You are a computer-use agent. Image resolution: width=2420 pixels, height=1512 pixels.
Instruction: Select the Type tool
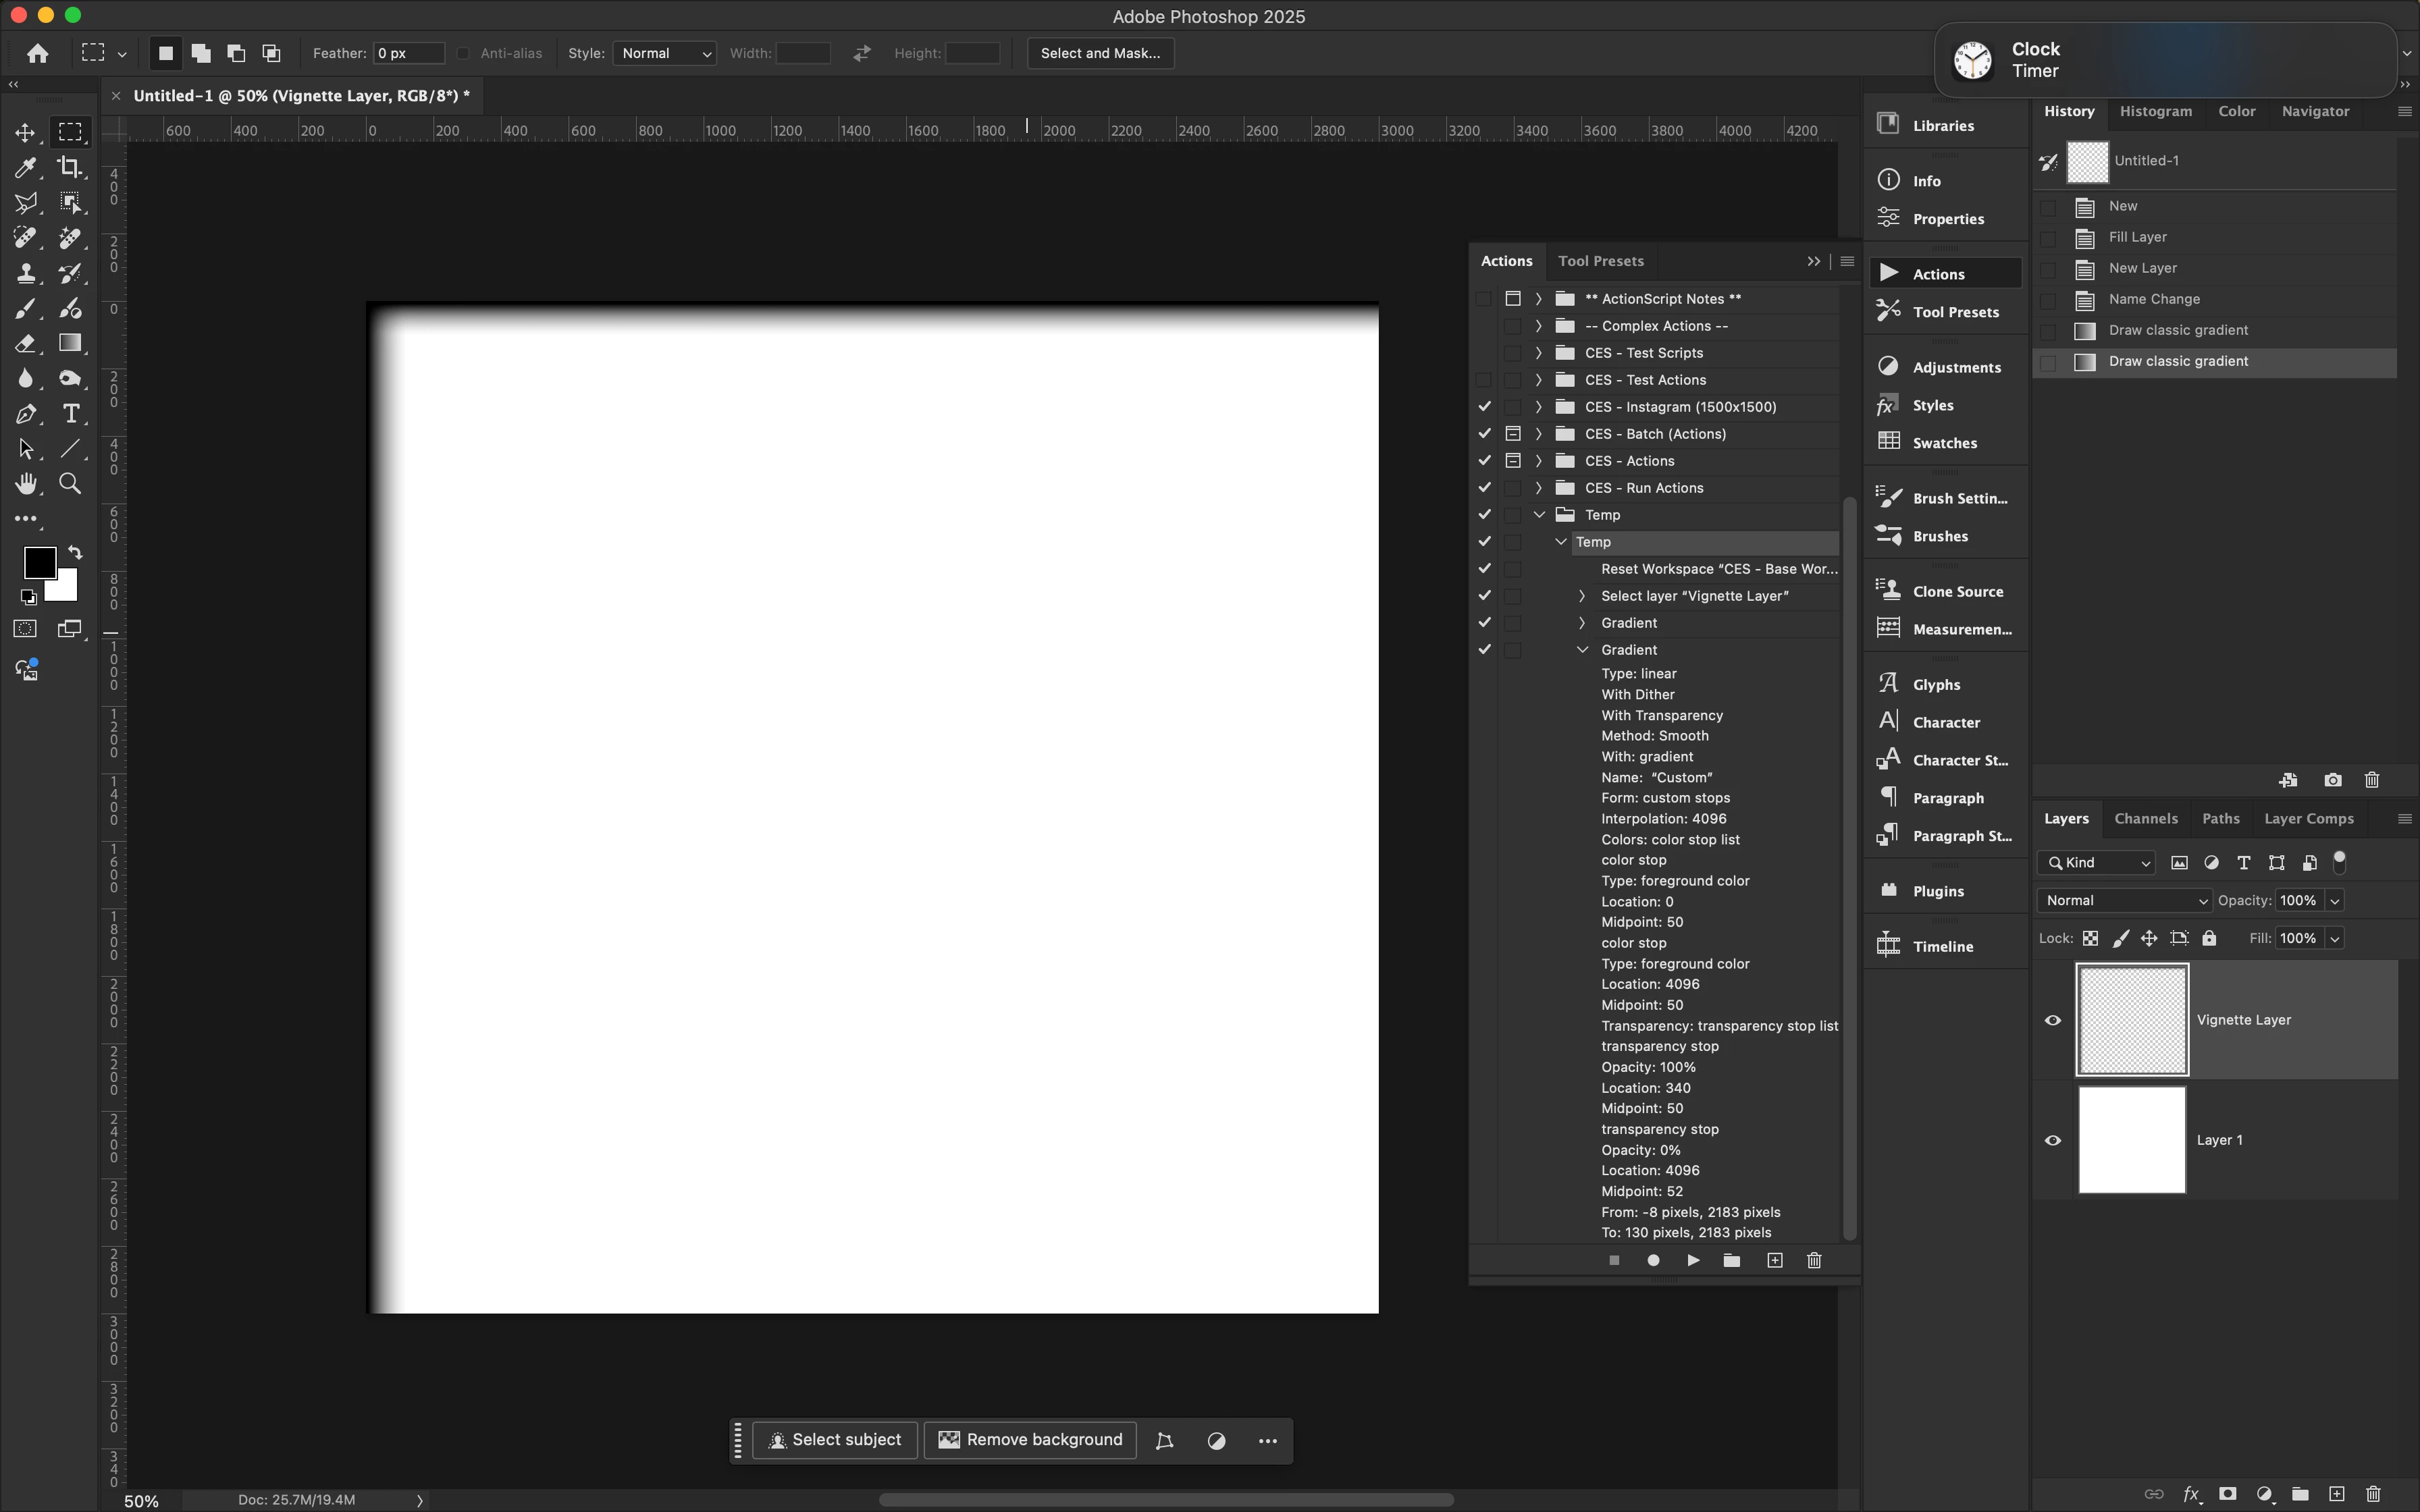click(x=70, y=414)
